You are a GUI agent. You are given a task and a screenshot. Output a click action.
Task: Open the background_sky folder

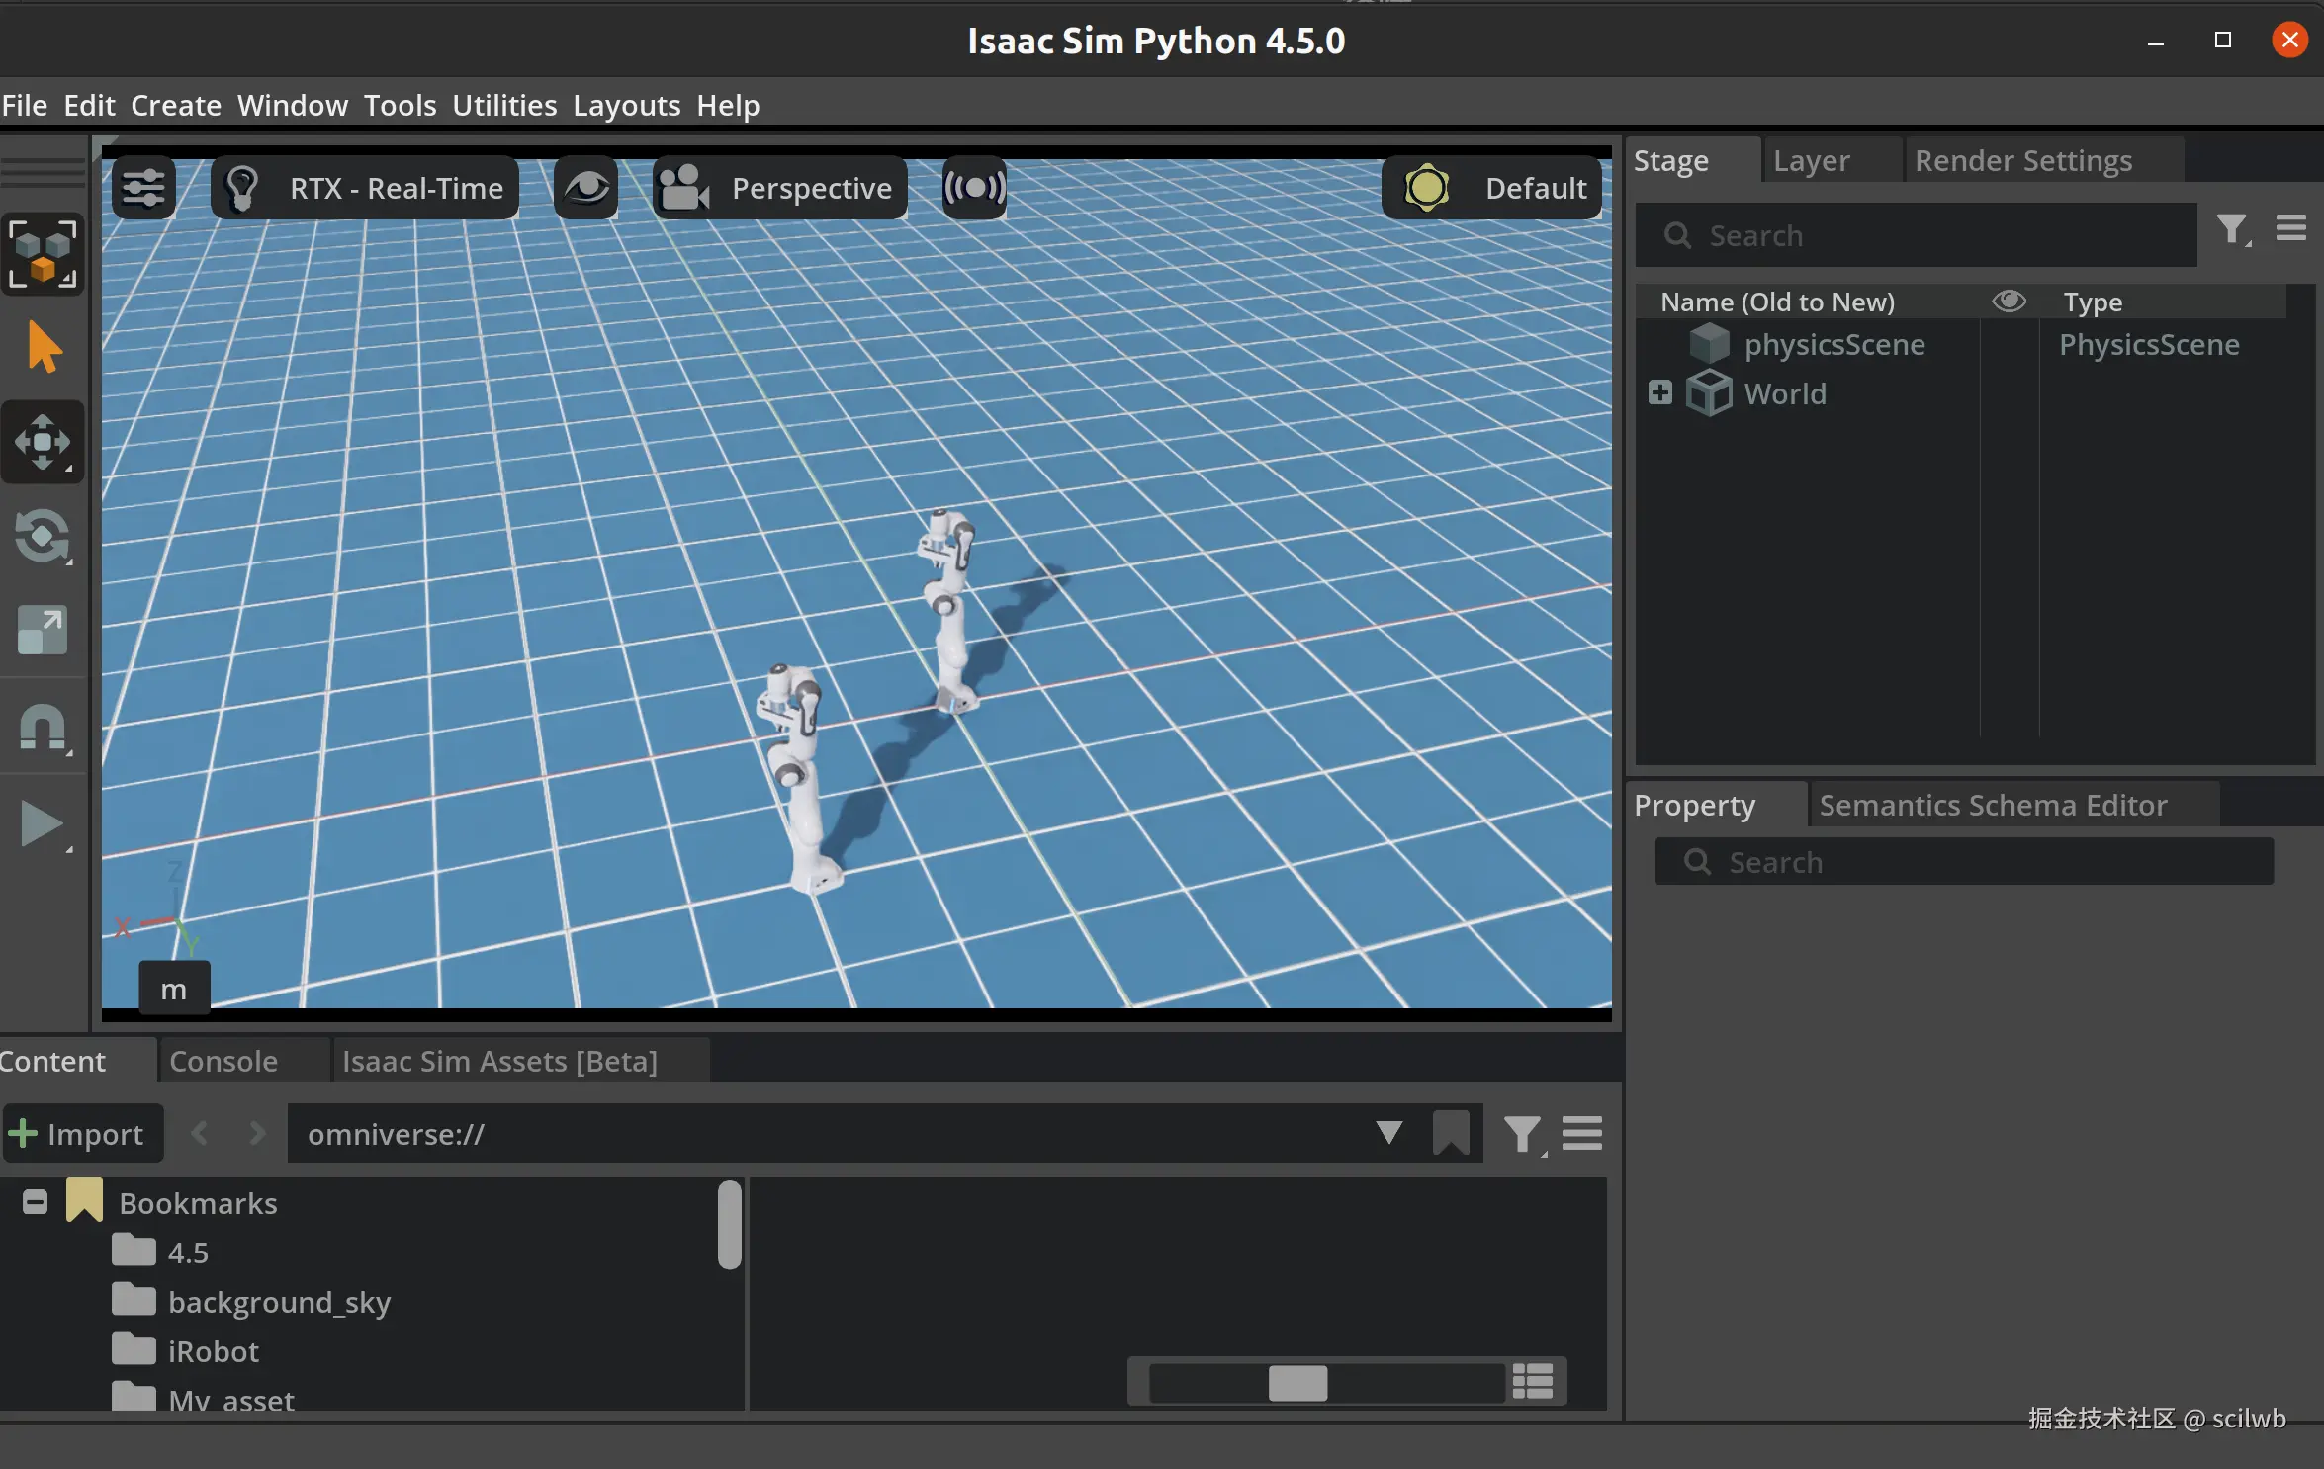(279, 1302)
